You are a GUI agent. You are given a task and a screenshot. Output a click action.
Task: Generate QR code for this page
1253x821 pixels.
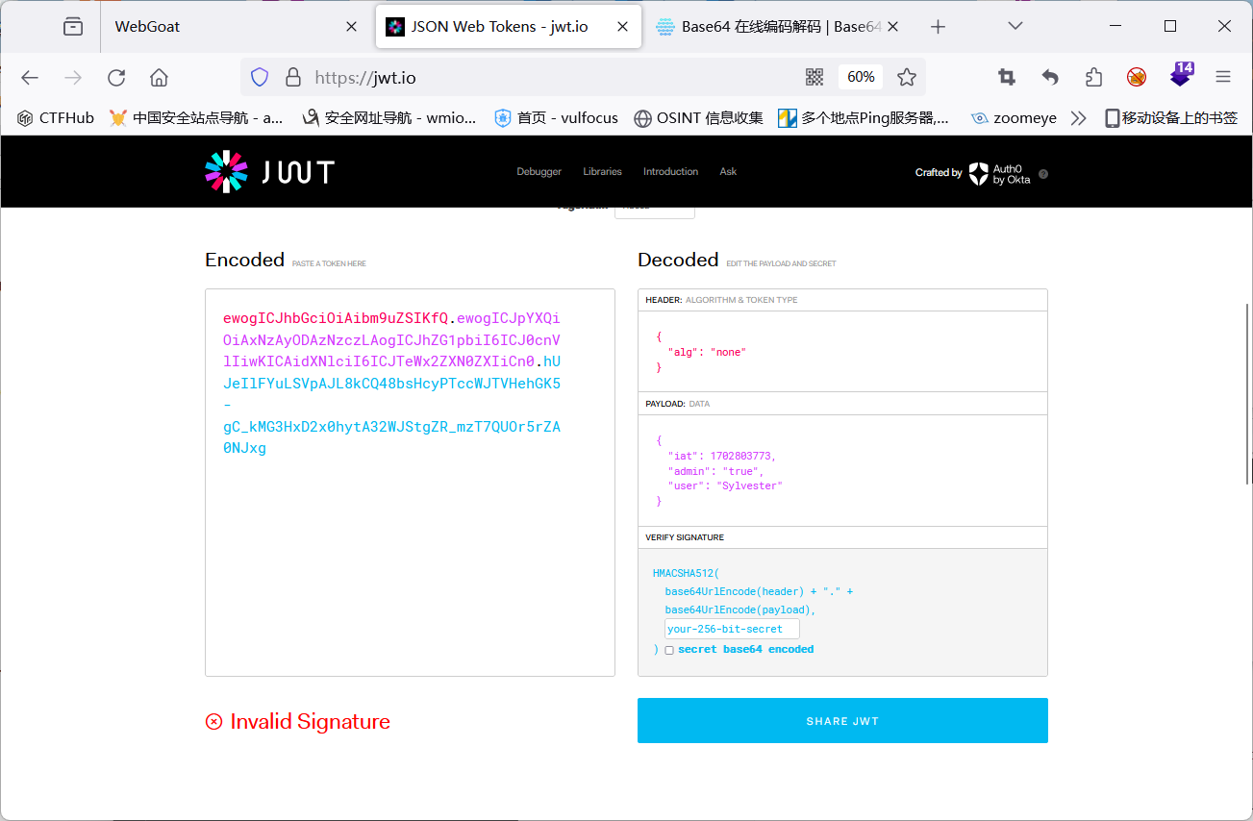(814, 78)
